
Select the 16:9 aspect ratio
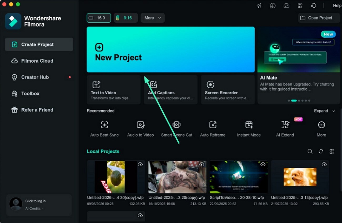tap(99, 18)
